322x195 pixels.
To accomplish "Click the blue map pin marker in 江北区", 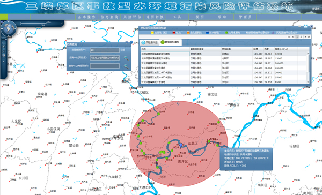I will tap(181, 145).
